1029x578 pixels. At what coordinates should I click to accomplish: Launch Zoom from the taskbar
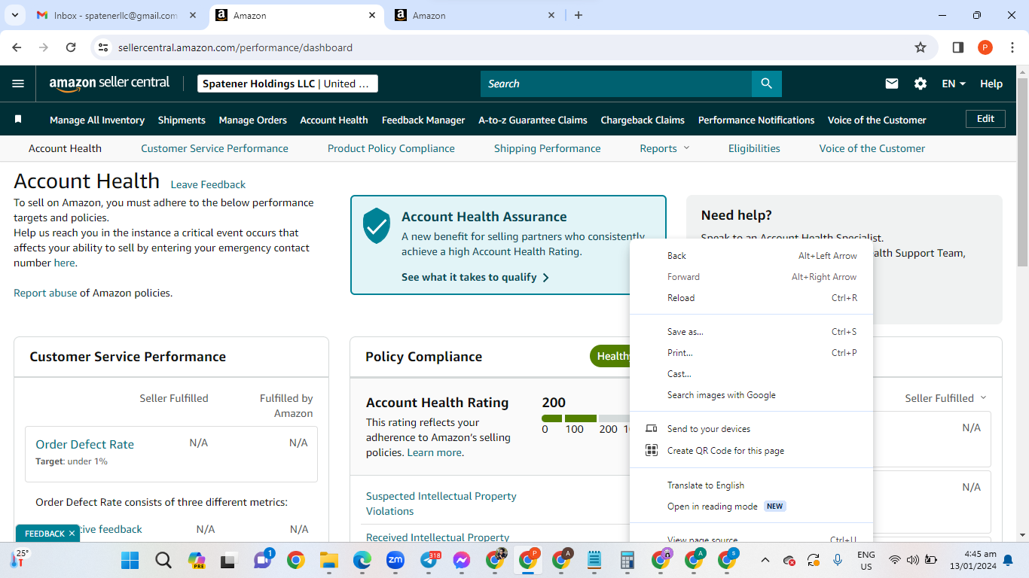coord(395,560)
